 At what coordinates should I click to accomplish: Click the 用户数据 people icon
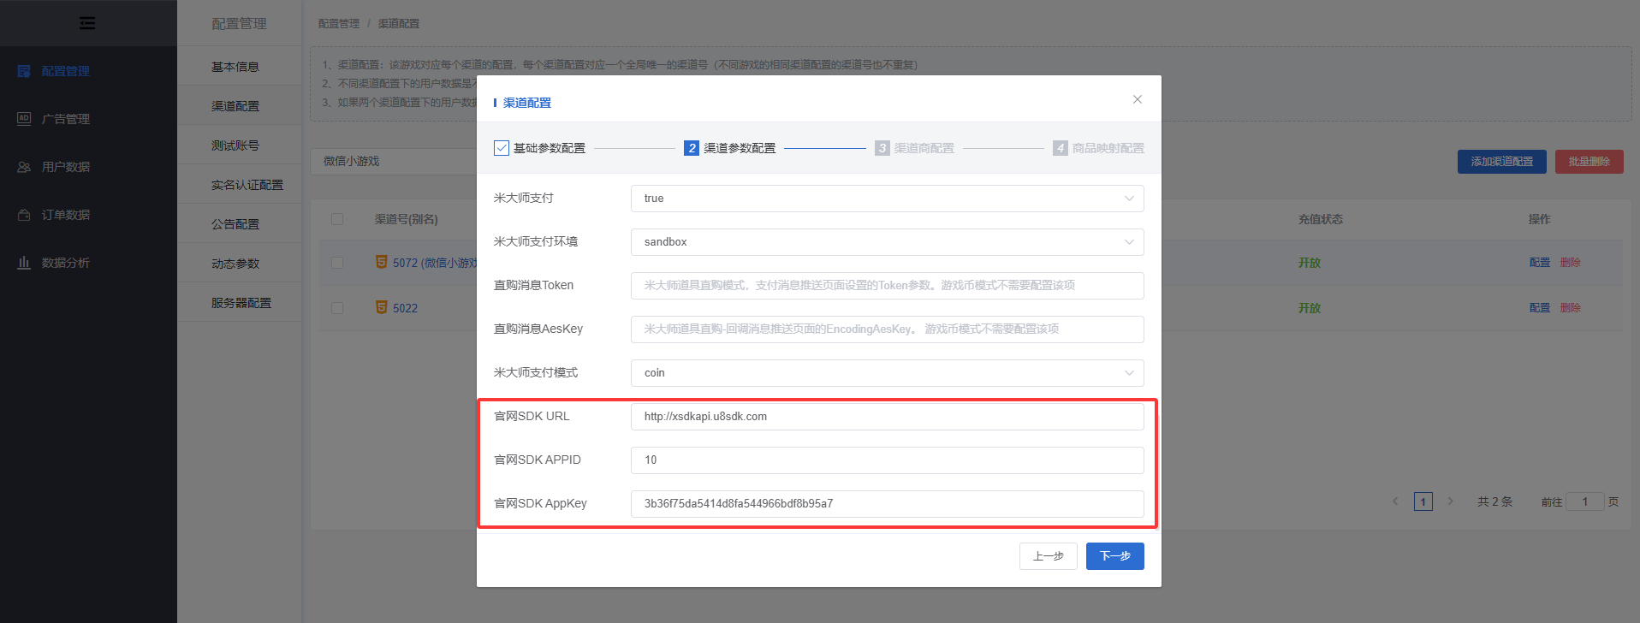point(24,167)
